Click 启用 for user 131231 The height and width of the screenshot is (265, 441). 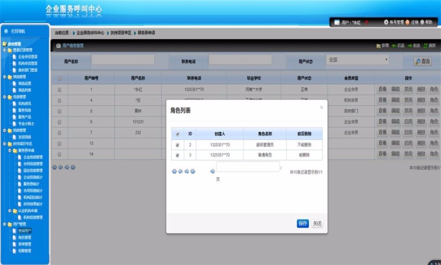click(408, 122)
